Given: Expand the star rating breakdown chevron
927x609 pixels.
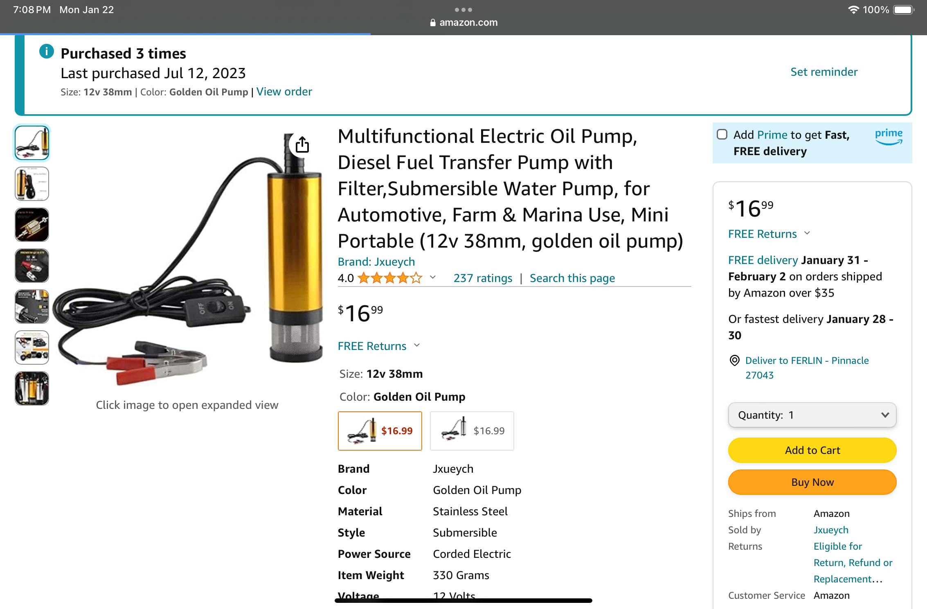Looking at the screenshot, I should click(x=433, y=277).
